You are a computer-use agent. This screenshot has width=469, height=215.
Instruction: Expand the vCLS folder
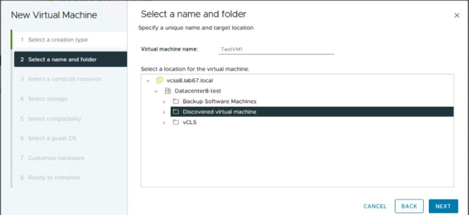coord(164,123)
